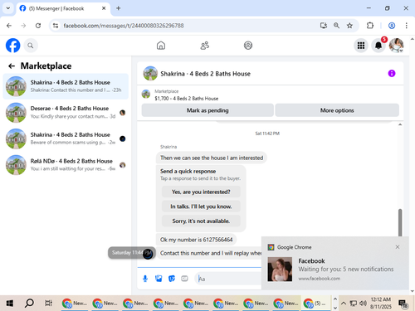
Task: Open the Facebook logo home link
Action: coord(12,46)
